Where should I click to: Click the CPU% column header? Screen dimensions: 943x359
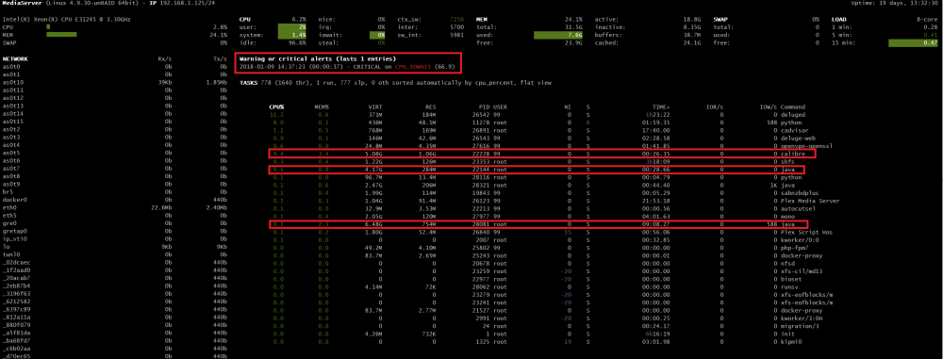pos(276,107)
